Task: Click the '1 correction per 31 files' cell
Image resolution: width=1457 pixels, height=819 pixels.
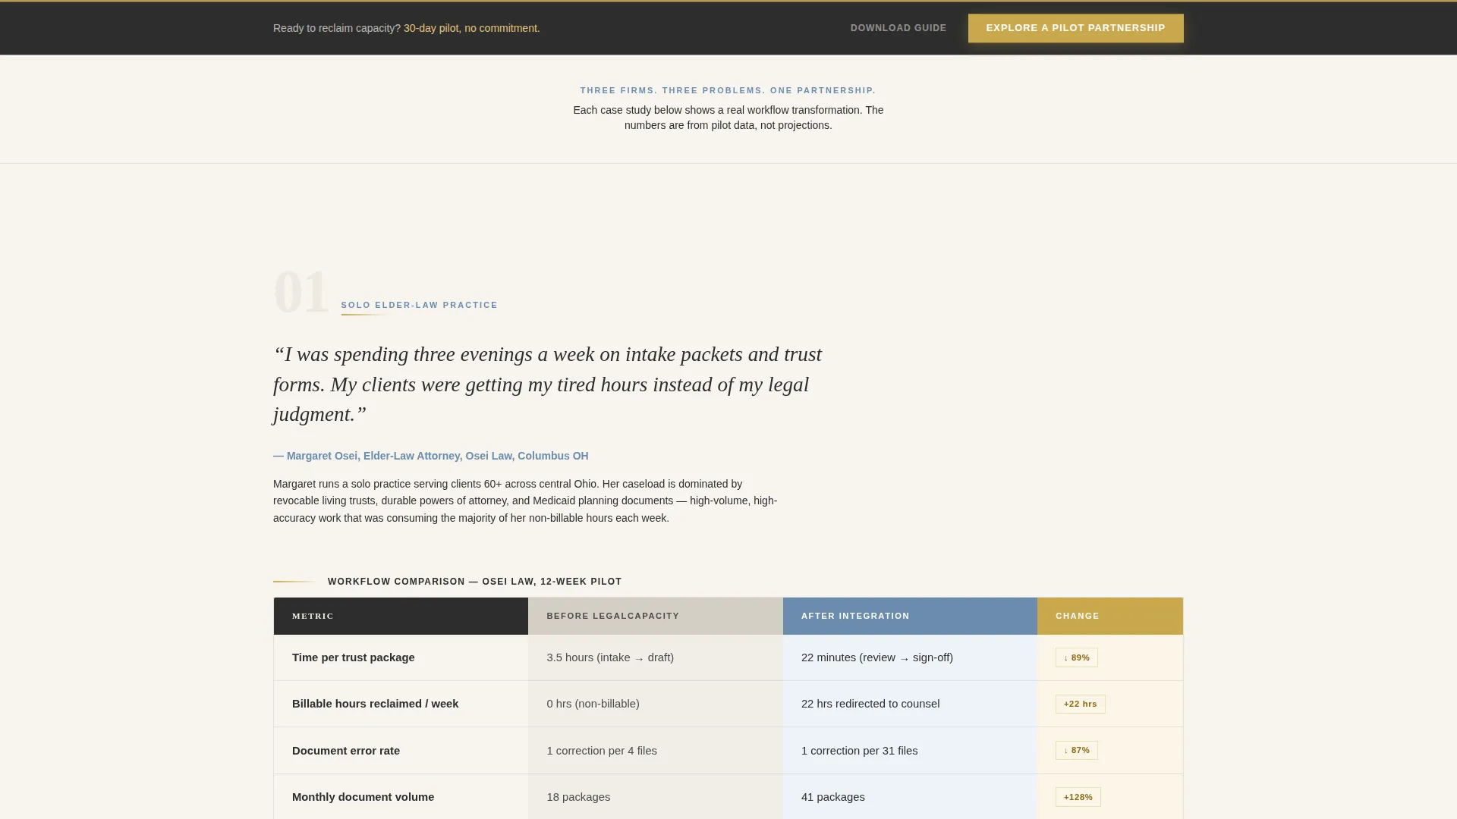Action: (x=910, y=751)
